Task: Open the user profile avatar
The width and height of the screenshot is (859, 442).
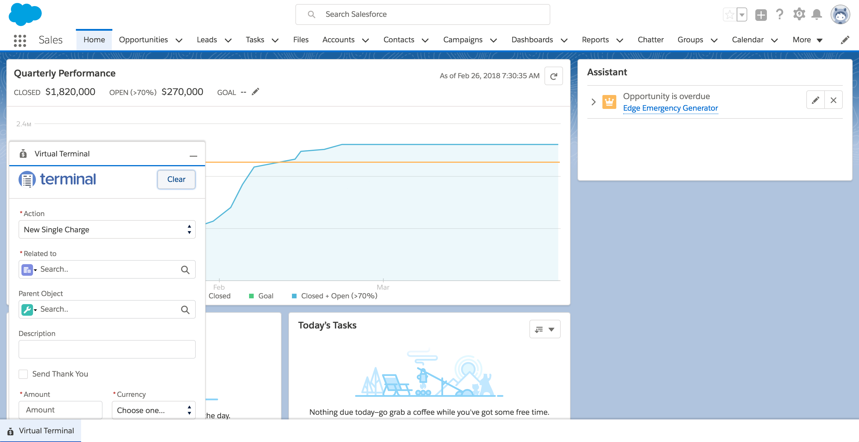Action: [840, 14]
